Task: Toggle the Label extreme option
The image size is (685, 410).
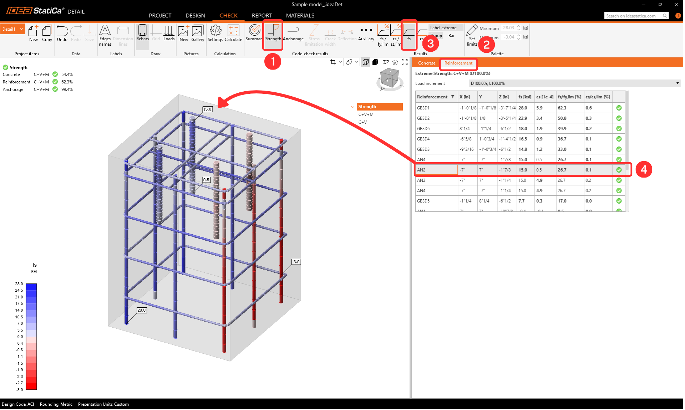Action: (x=443, y=28)
